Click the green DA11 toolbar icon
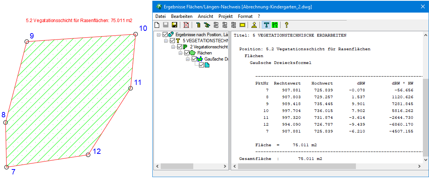Screen dimensions: 429x179 [x=275, y=25]
